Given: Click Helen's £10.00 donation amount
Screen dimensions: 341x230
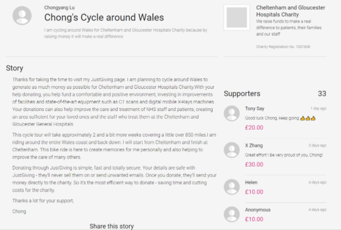Looking at the screenshot, I should tap(254, 192).
